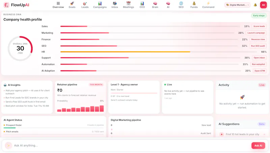Screen dimensions: 270x153
Task: Click the Live badge in Activity panel
Action: [x=262, y=85]
